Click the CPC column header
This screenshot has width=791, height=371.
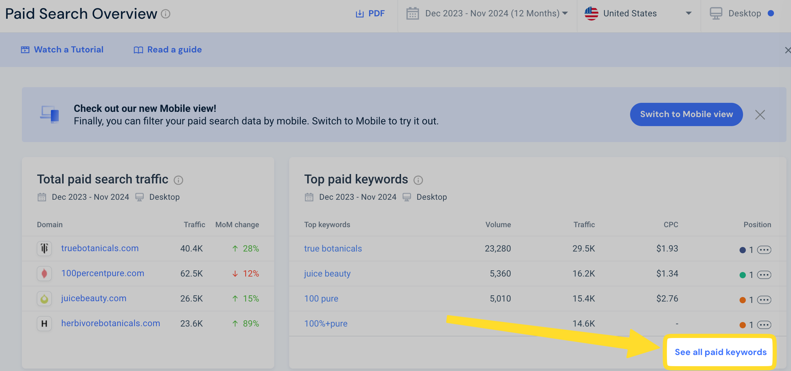pos(671,225)
